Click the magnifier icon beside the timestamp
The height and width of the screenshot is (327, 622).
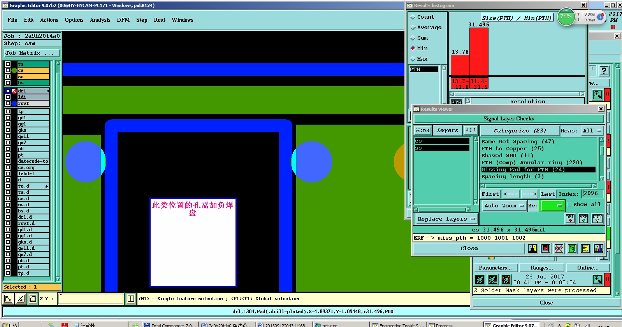click(x=597, y=279)
